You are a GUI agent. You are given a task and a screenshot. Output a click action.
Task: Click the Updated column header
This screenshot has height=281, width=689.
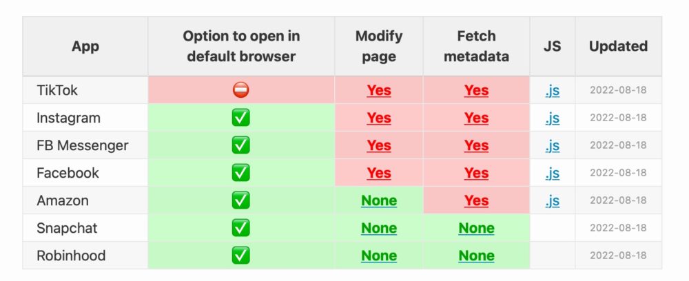click(618, 46)
